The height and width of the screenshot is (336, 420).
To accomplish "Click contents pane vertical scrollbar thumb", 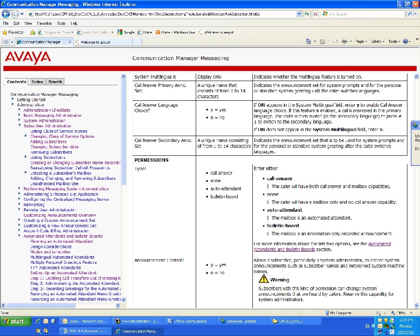I will tap(123, 132).
